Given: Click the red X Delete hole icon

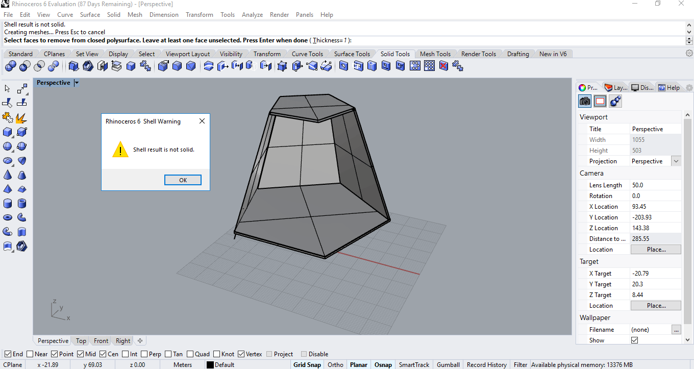Looking at the screenshot, I should pos(443,66).
